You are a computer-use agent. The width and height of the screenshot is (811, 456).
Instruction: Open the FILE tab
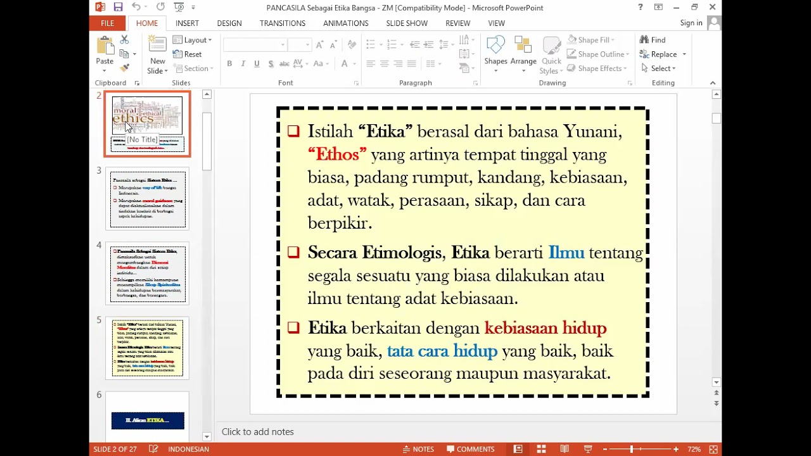tap(108, 23)
